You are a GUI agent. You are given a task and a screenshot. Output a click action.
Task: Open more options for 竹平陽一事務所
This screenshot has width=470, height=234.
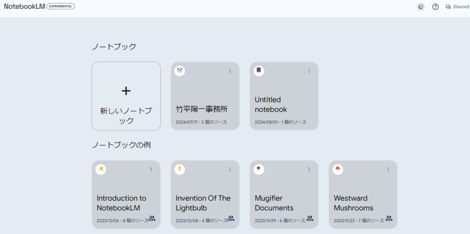click(230, 71)
